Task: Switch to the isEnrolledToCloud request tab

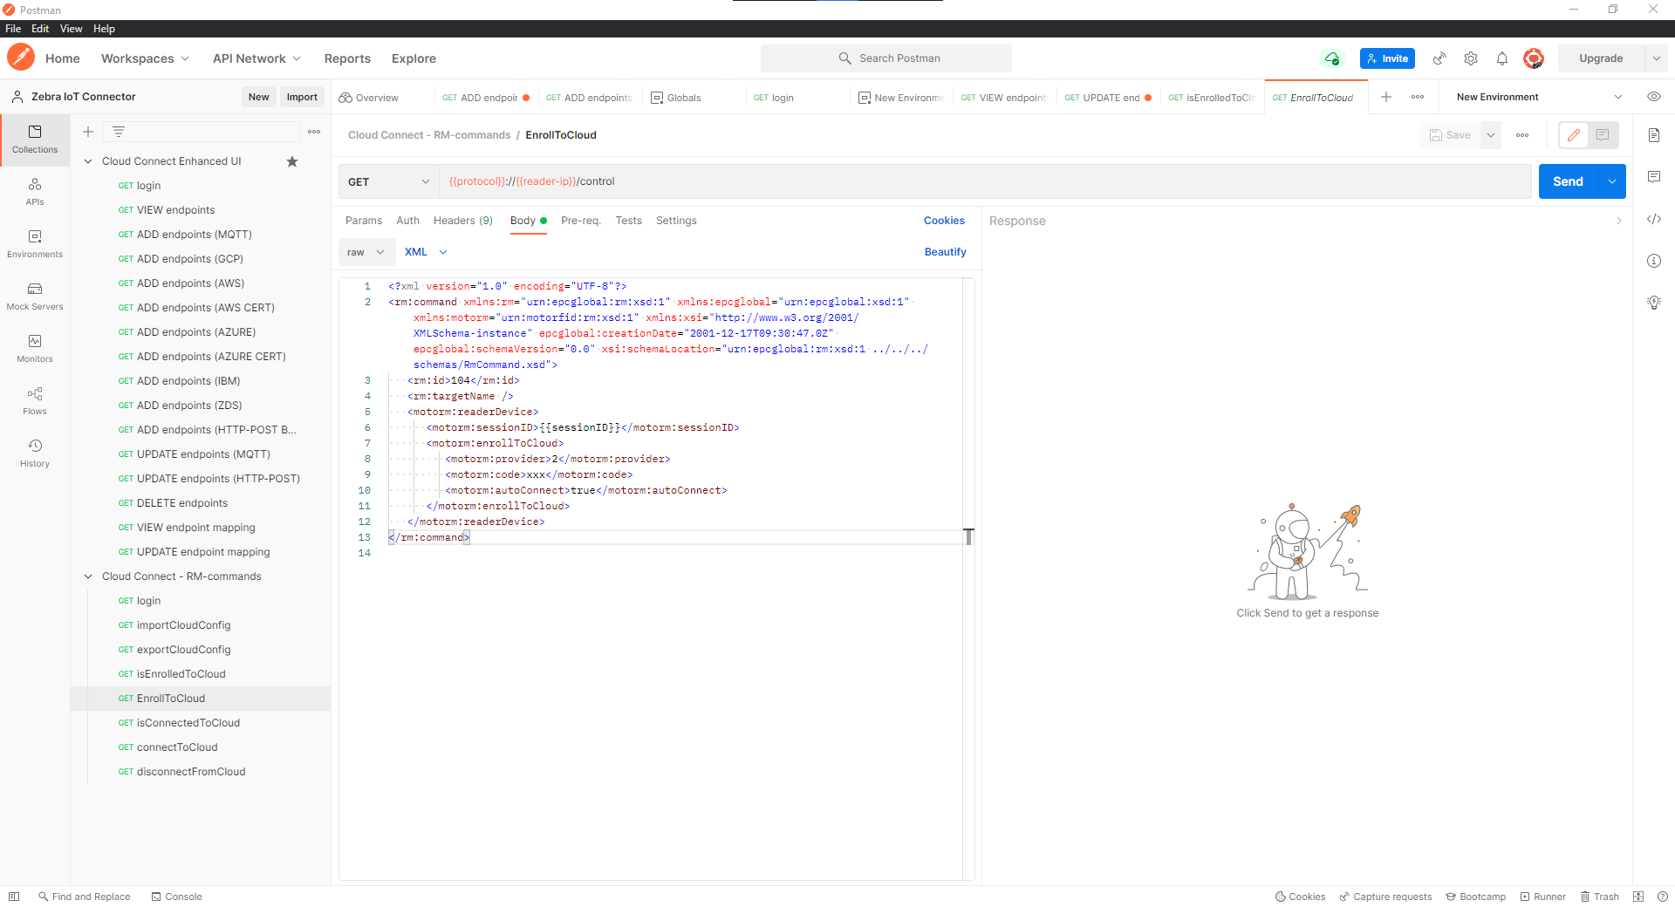Action: coord(1213,98)
